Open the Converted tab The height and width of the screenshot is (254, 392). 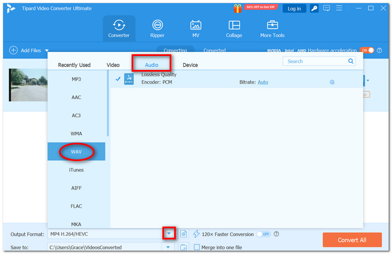pos(214,50)
